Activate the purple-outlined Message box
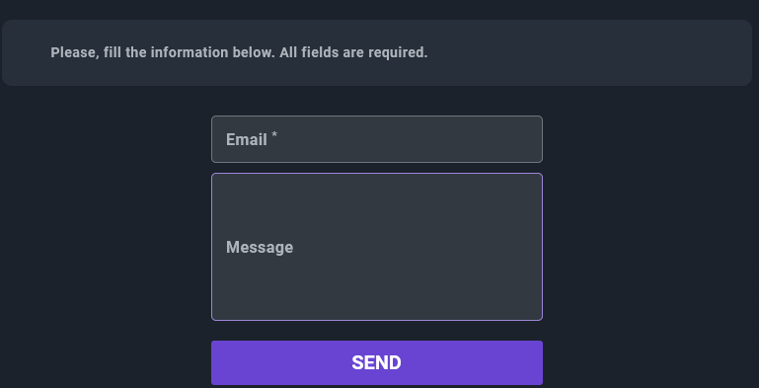Image resolution: width=759 pixels, height=388 pixels. tap(377, 247)
